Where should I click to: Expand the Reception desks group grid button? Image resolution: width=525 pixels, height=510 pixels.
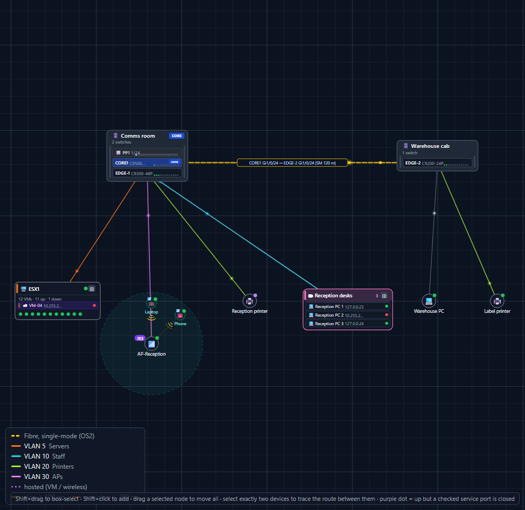click(x=385, y=296)
